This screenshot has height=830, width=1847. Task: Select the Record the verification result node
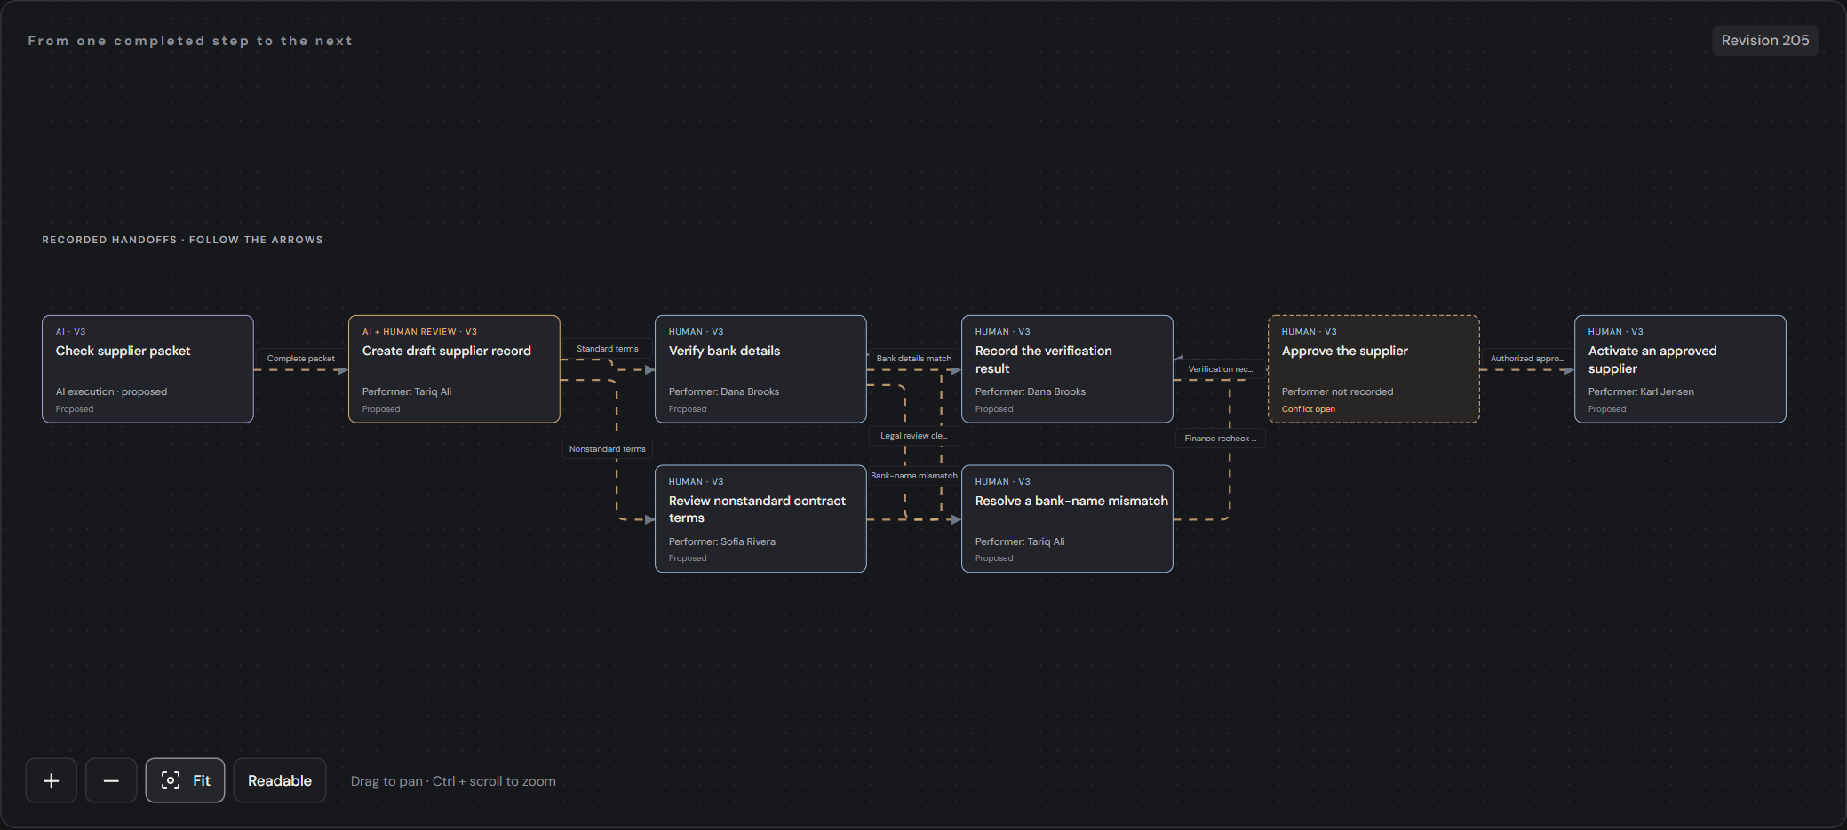(1067, 369)
